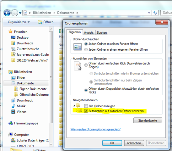Open the Organisieren dropdown menu
The height and width of the screenshot is (151, 172).
(x=19, y=22)
